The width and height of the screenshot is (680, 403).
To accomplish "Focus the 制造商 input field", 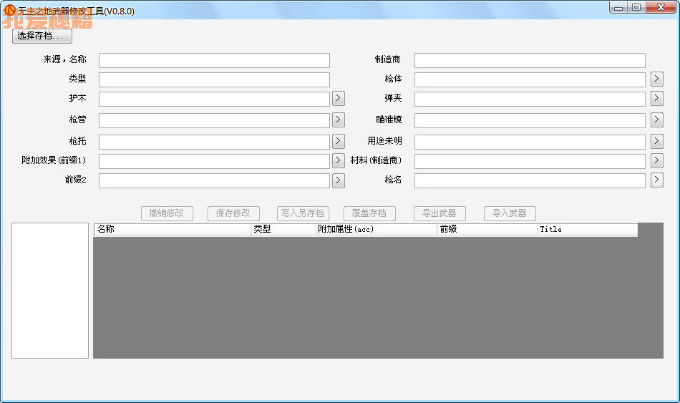I will pyautogui.click(x=530, y=61).
